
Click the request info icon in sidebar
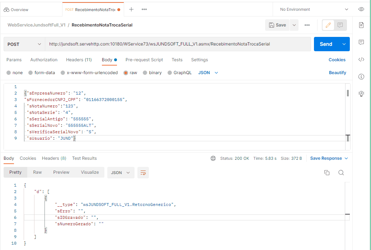(x=361, y=77)
